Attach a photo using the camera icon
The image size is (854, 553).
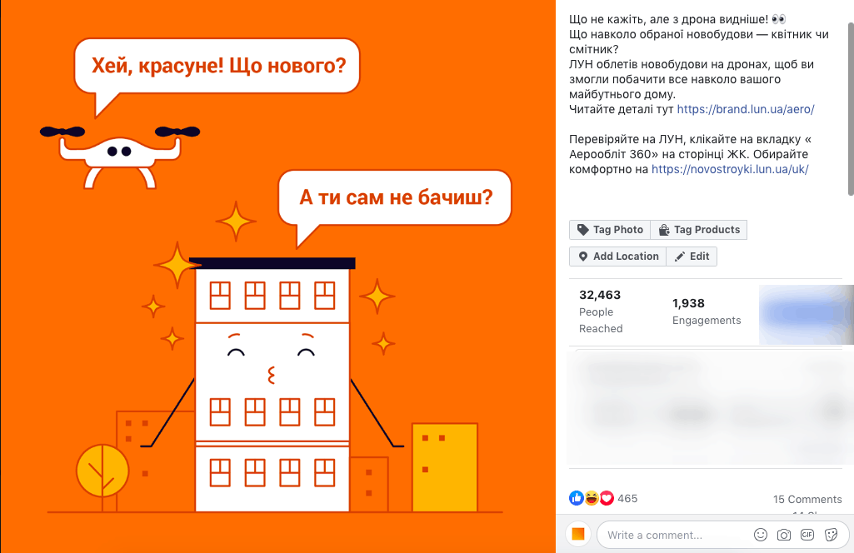click(784, 535)
